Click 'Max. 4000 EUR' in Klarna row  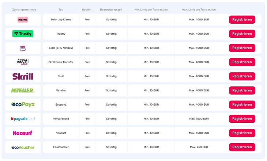click(x=199, y=20)
